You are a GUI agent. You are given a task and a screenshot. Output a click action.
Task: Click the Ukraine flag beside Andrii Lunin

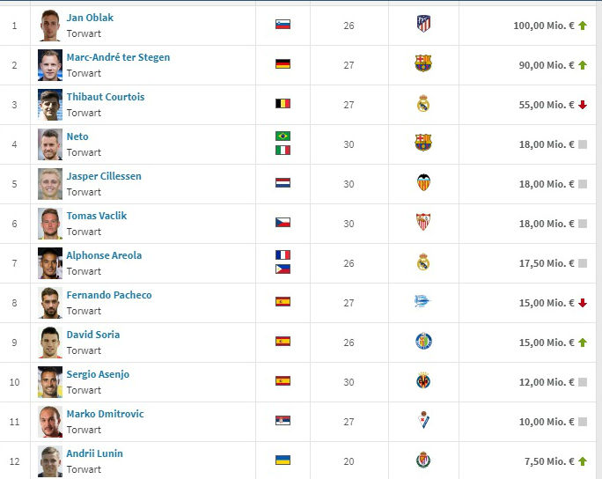pyautogui.click(x=283, y=461)
